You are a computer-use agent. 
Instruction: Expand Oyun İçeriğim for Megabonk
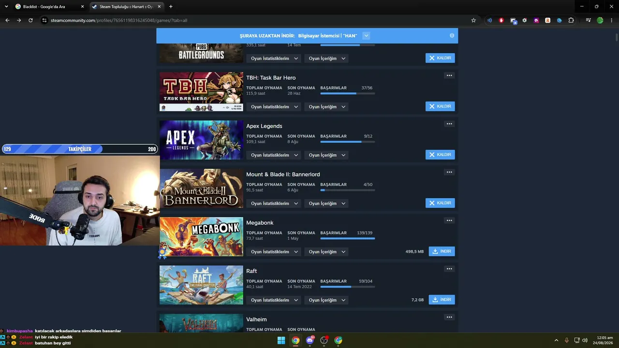click(x=327, y=252)
